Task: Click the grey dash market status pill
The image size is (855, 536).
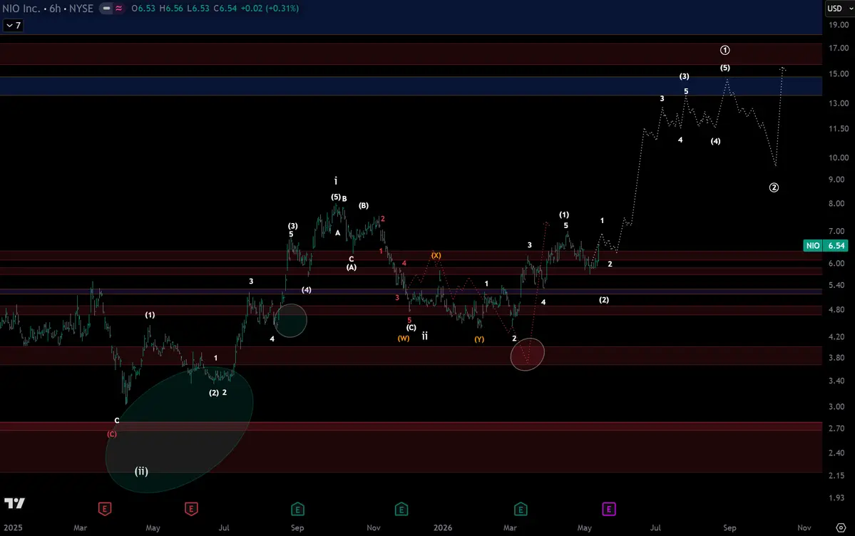Action: [106, 8]
